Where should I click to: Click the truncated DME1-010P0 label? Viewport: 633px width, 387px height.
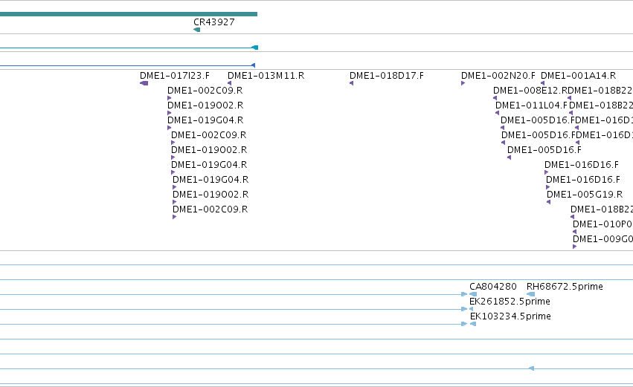pyautogui.click(x=603, y=224)
